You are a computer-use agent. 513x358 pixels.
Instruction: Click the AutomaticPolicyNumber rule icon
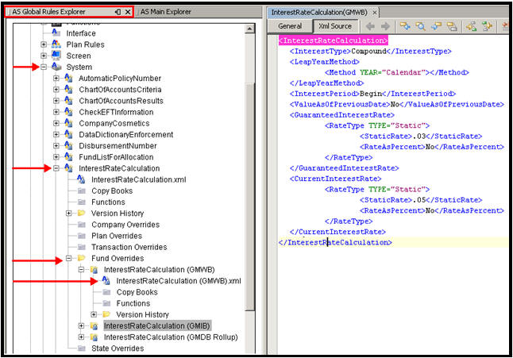click(68, 78)
